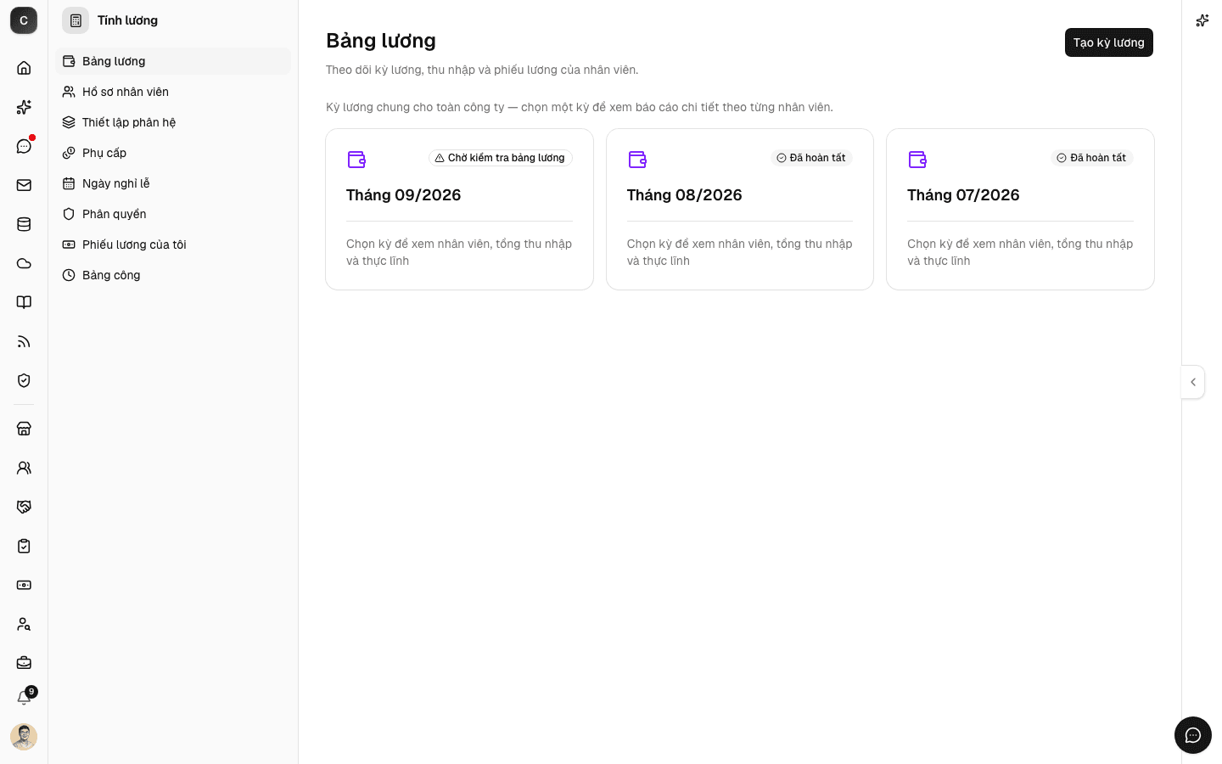Open Phân quyền menu item

tap(173, 214)
